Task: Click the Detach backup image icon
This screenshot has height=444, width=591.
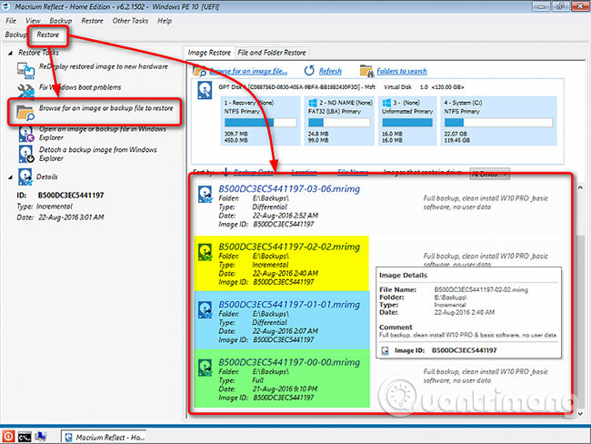Action: click(x=24, y=154)
